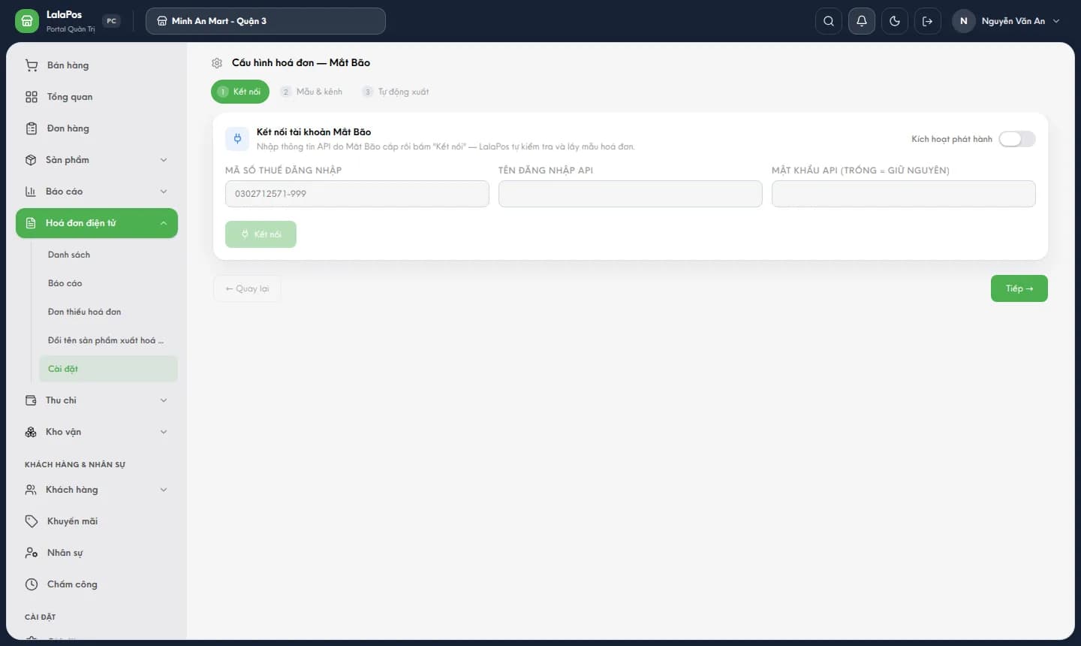
Task: Expand the Sản phẩm menu chevron
Action: click(164, 160)
